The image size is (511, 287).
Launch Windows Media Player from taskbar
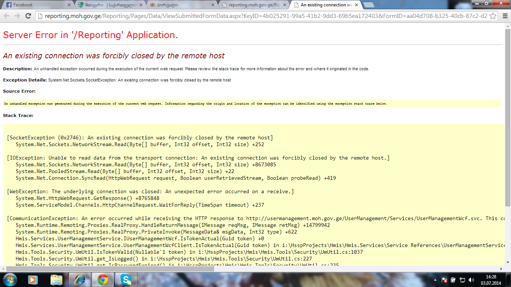[33, 280]
